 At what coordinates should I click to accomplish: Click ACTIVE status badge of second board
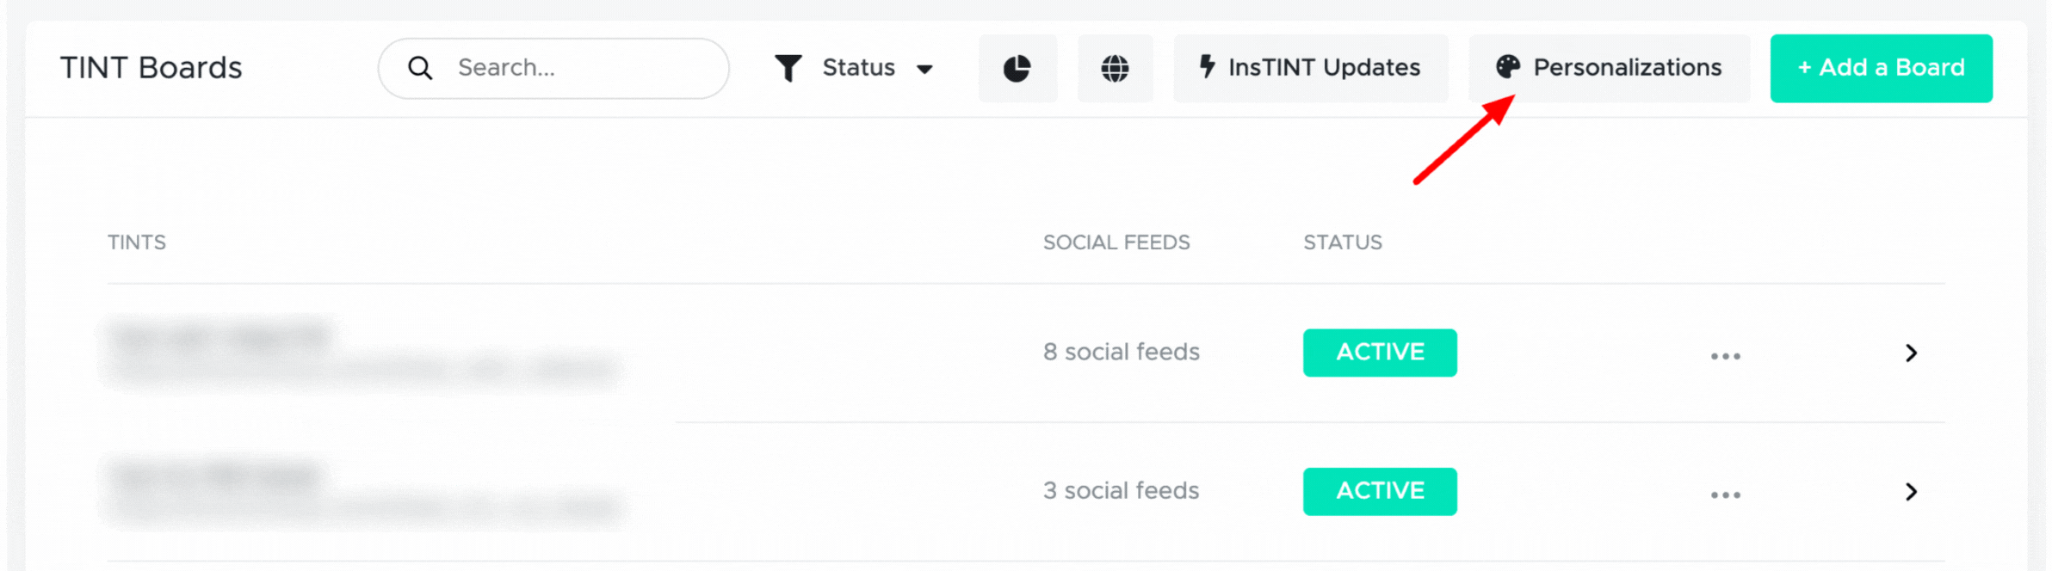click(x=1380, y=492)
